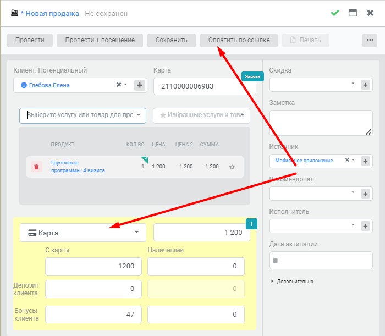The image size is (385, 336).
Task: Click the ЦЕНА 2 value 1 200 in row
Action: click(186, 167)
